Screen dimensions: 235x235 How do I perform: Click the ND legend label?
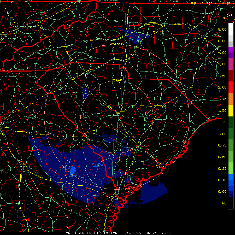click(224, 203)
